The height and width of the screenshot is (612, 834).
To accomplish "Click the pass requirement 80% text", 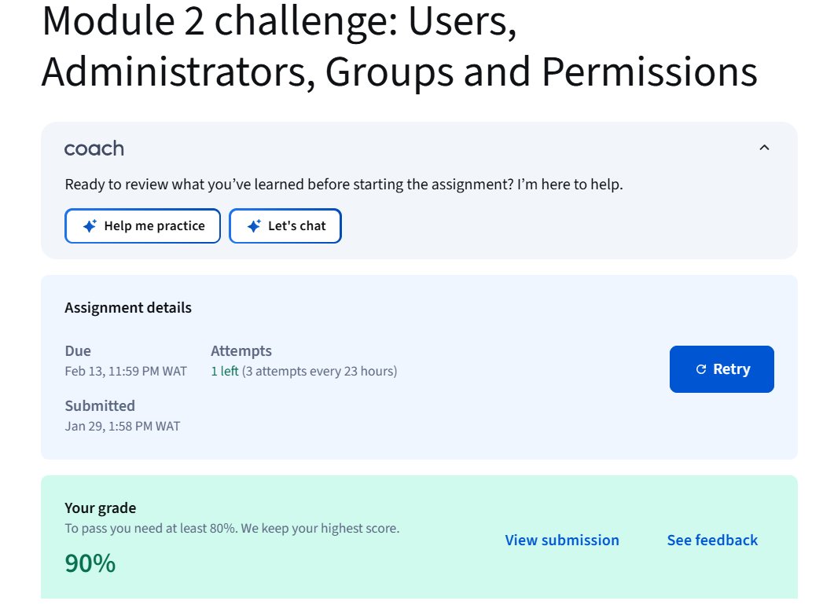I will [x=232, y=529].
